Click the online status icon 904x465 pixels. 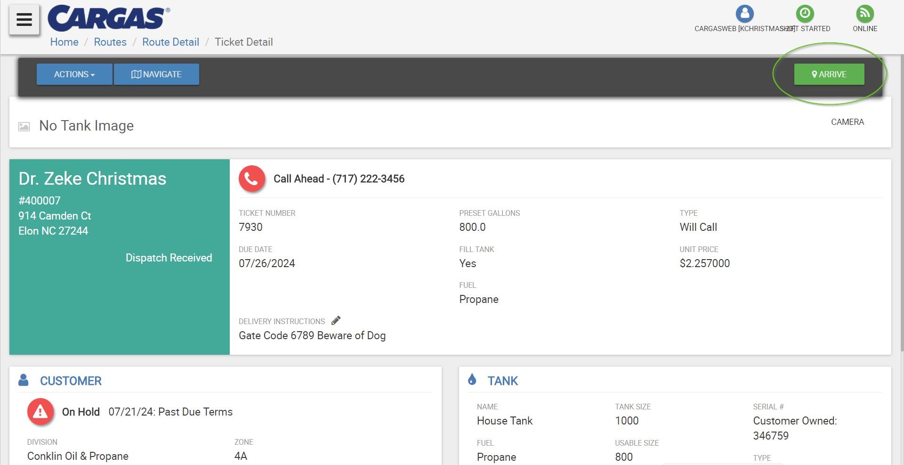click(x=865, y=13)
